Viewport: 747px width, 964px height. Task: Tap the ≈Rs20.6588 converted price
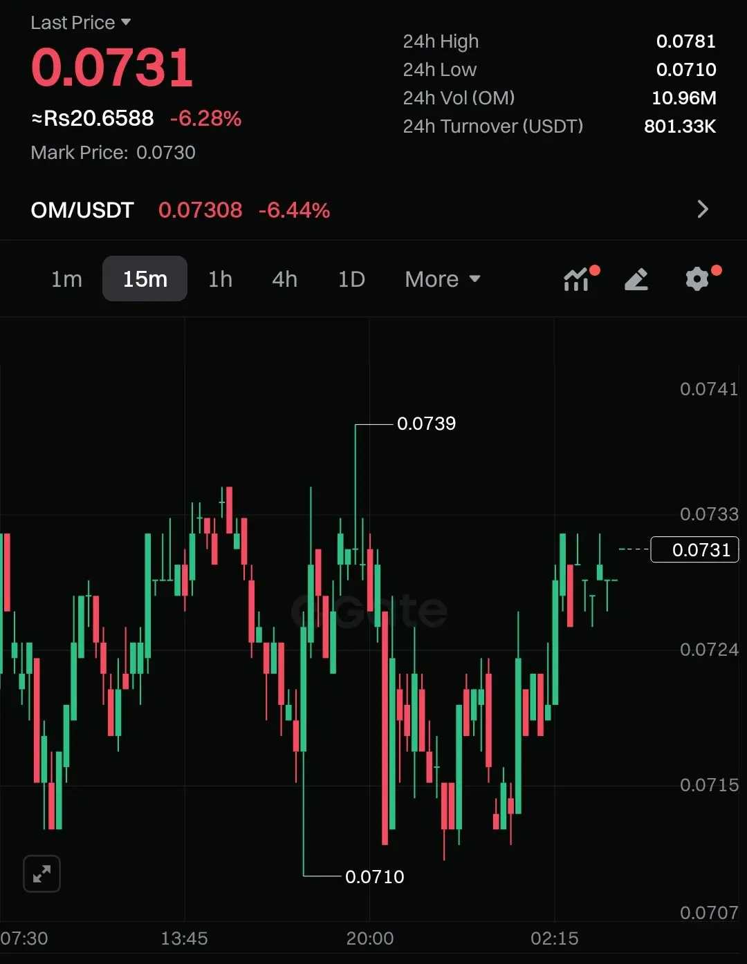tap(93, 118)
